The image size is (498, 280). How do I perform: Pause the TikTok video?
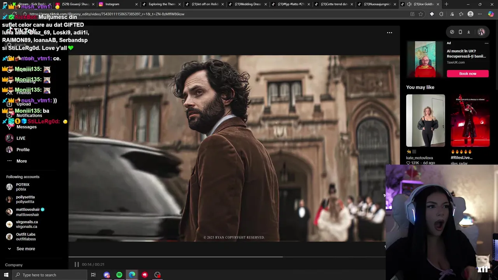click(x=77, y=264)
